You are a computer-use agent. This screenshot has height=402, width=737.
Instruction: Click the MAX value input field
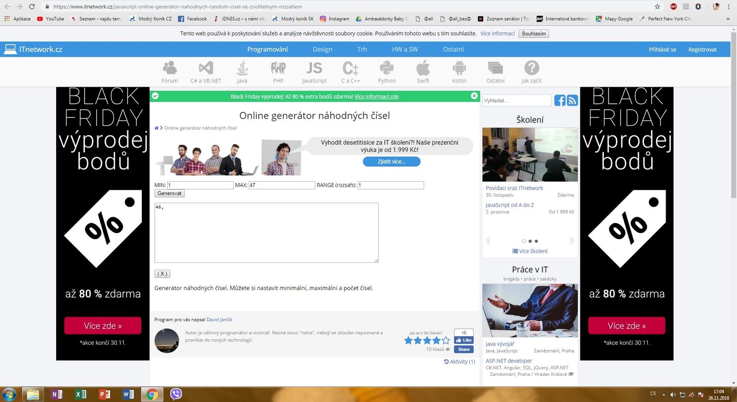click(x=281, y=185)
